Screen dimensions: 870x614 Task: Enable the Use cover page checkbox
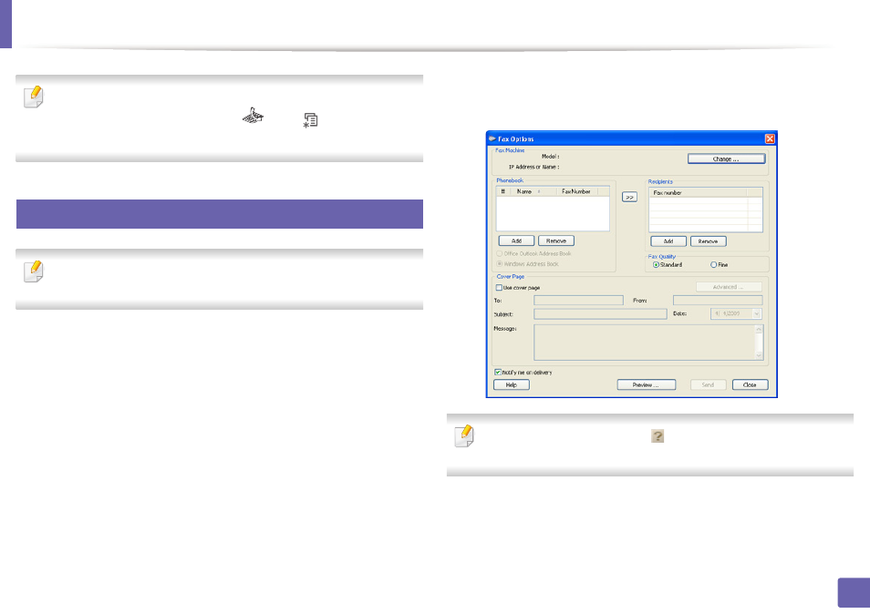coord(499,288)
